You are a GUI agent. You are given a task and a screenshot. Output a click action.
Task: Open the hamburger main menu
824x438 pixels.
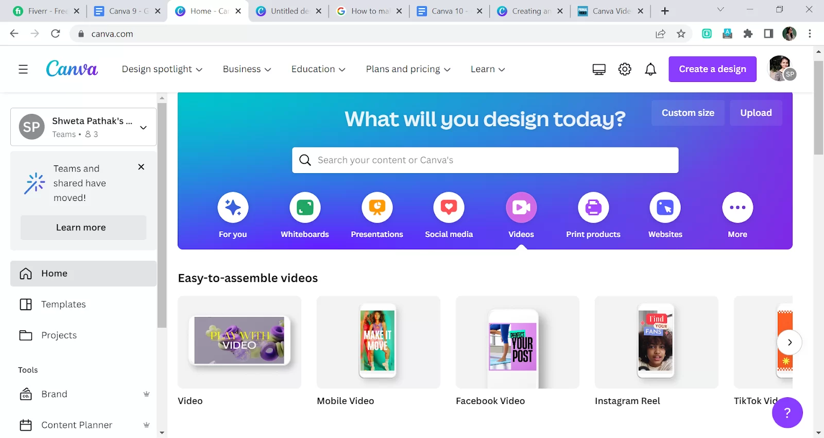click(x=23, y=69)
